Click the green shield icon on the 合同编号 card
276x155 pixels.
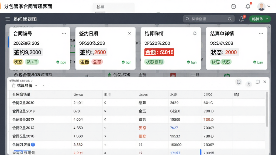tap(58, 62)
